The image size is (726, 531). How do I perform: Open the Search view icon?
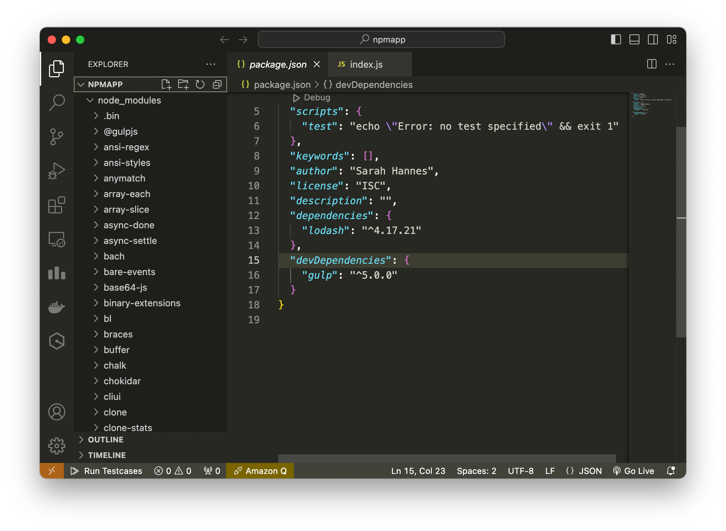56,103
